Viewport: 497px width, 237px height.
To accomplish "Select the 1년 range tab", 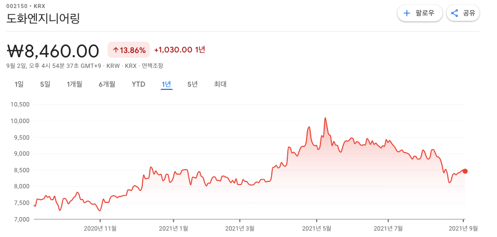I will coord(166,85).
